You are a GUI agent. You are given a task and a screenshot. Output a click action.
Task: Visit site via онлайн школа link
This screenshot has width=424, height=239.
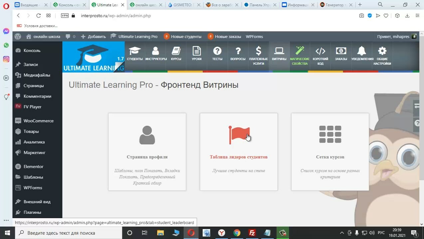point(43,37)
